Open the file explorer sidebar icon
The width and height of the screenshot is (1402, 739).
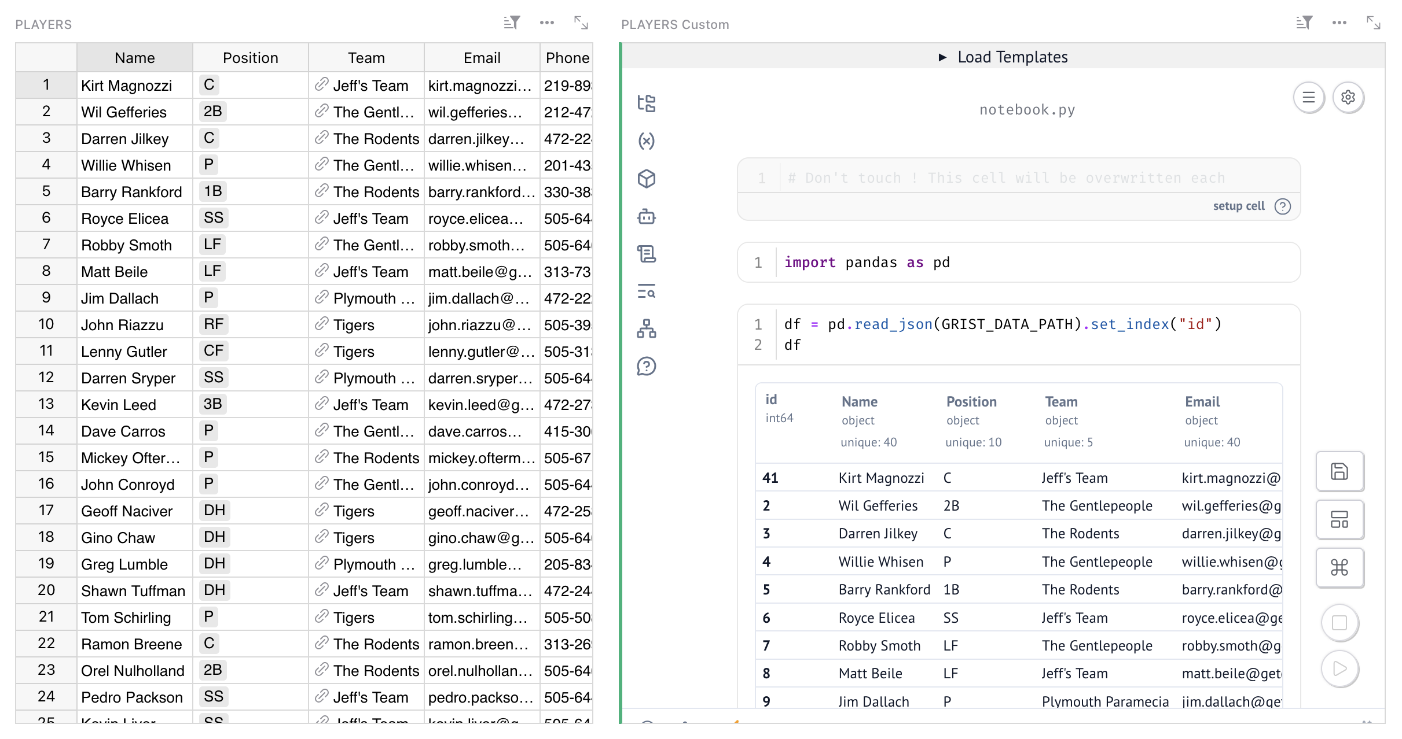coord(646,104)
